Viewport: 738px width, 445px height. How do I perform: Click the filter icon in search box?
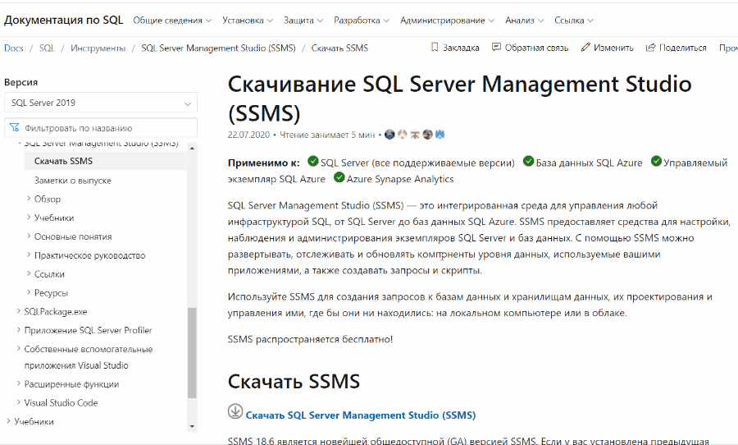(x=15, y=128)
